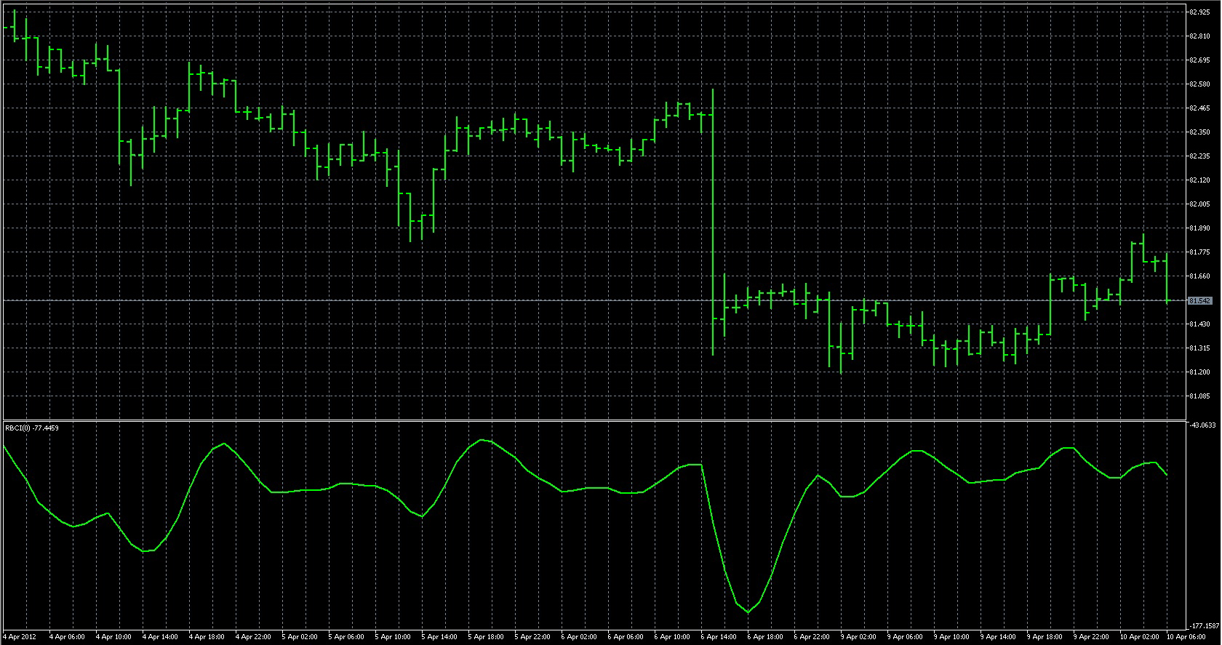The image size is (1222, 645).
Task: Click the 5 Apr 18:00 time label
Action: pos(486,637)
